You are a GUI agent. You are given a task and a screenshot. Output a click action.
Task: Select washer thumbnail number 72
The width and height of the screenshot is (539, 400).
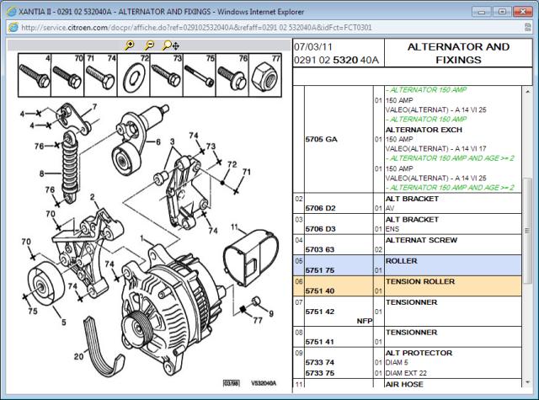134,75
